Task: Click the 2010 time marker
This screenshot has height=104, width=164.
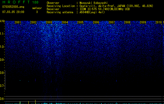Action: pos(159,22)
